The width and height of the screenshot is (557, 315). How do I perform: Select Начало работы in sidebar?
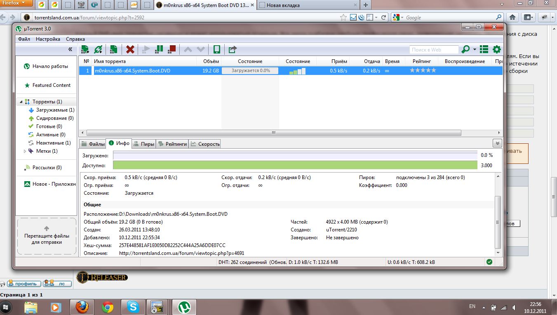(x=46, y=66)
